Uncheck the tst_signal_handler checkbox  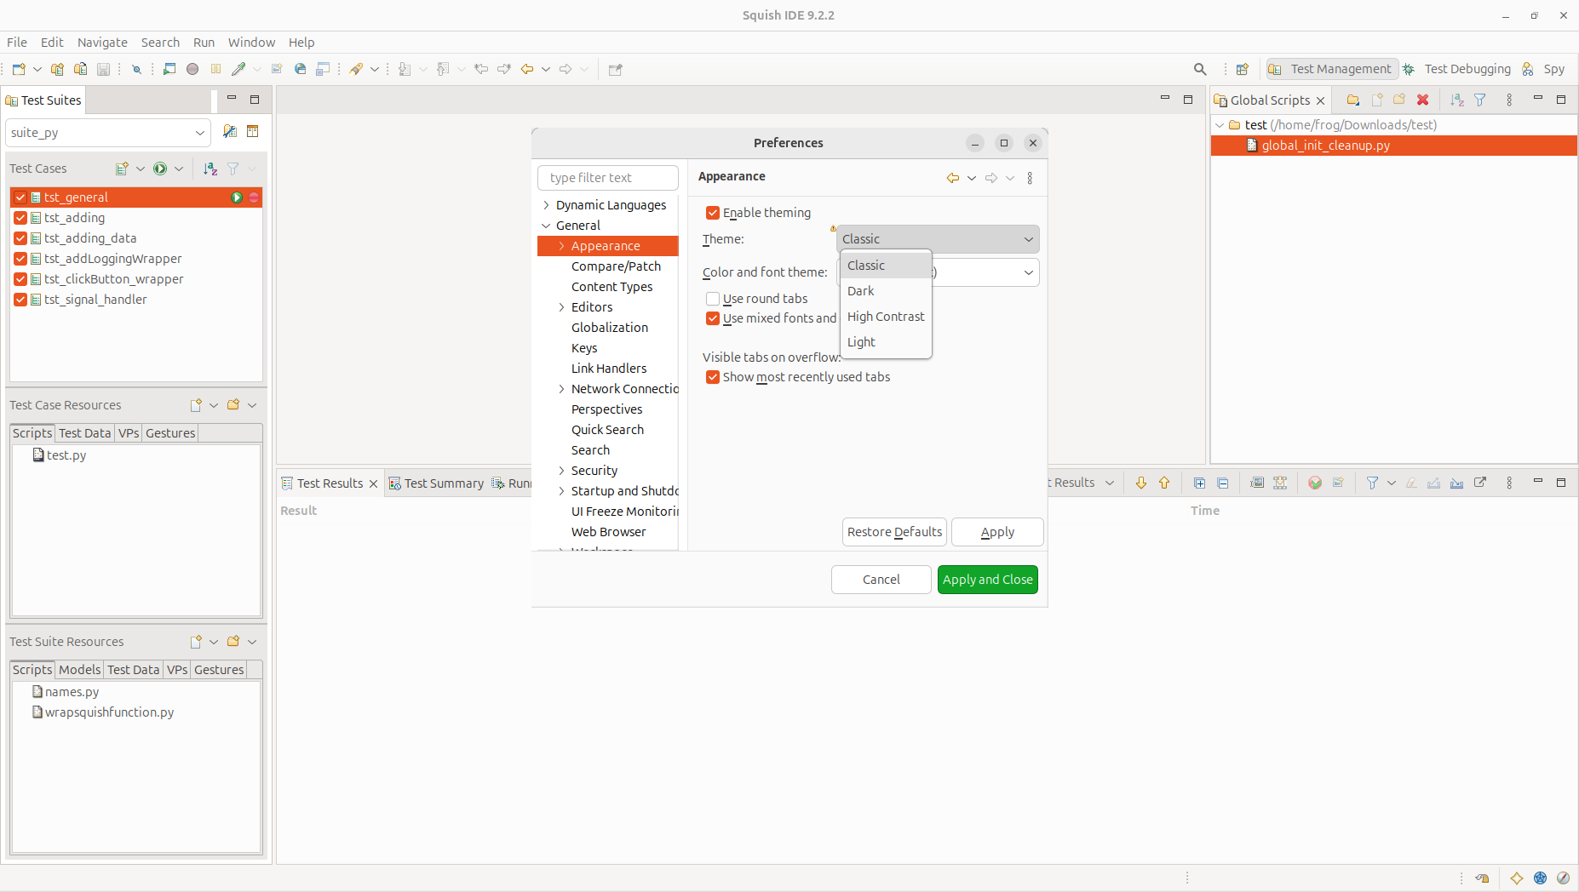click(20, 300)
